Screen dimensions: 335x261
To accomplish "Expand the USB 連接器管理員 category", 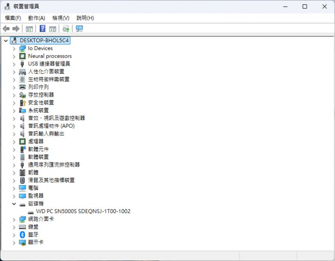I will tap(14, 64).
